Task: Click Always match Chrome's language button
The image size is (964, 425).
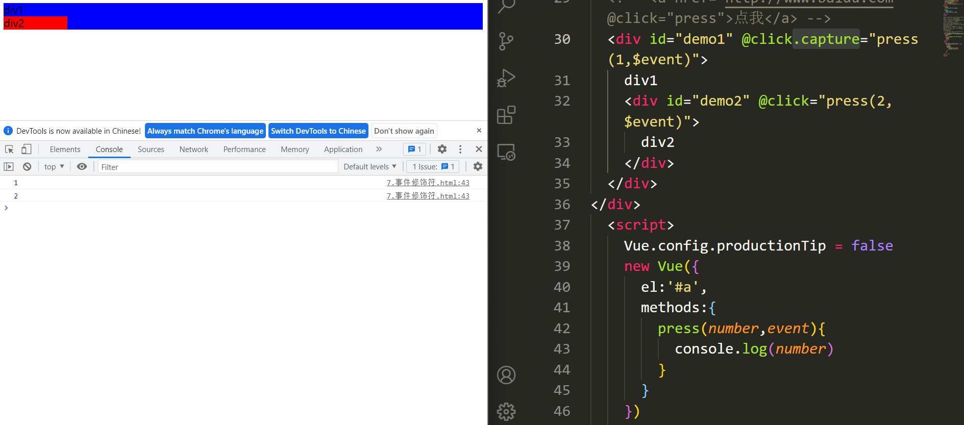Action: (205, 131)
